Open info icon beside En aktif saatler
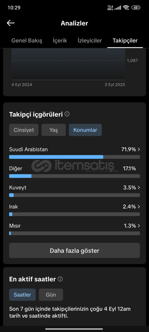 point(60,279)
